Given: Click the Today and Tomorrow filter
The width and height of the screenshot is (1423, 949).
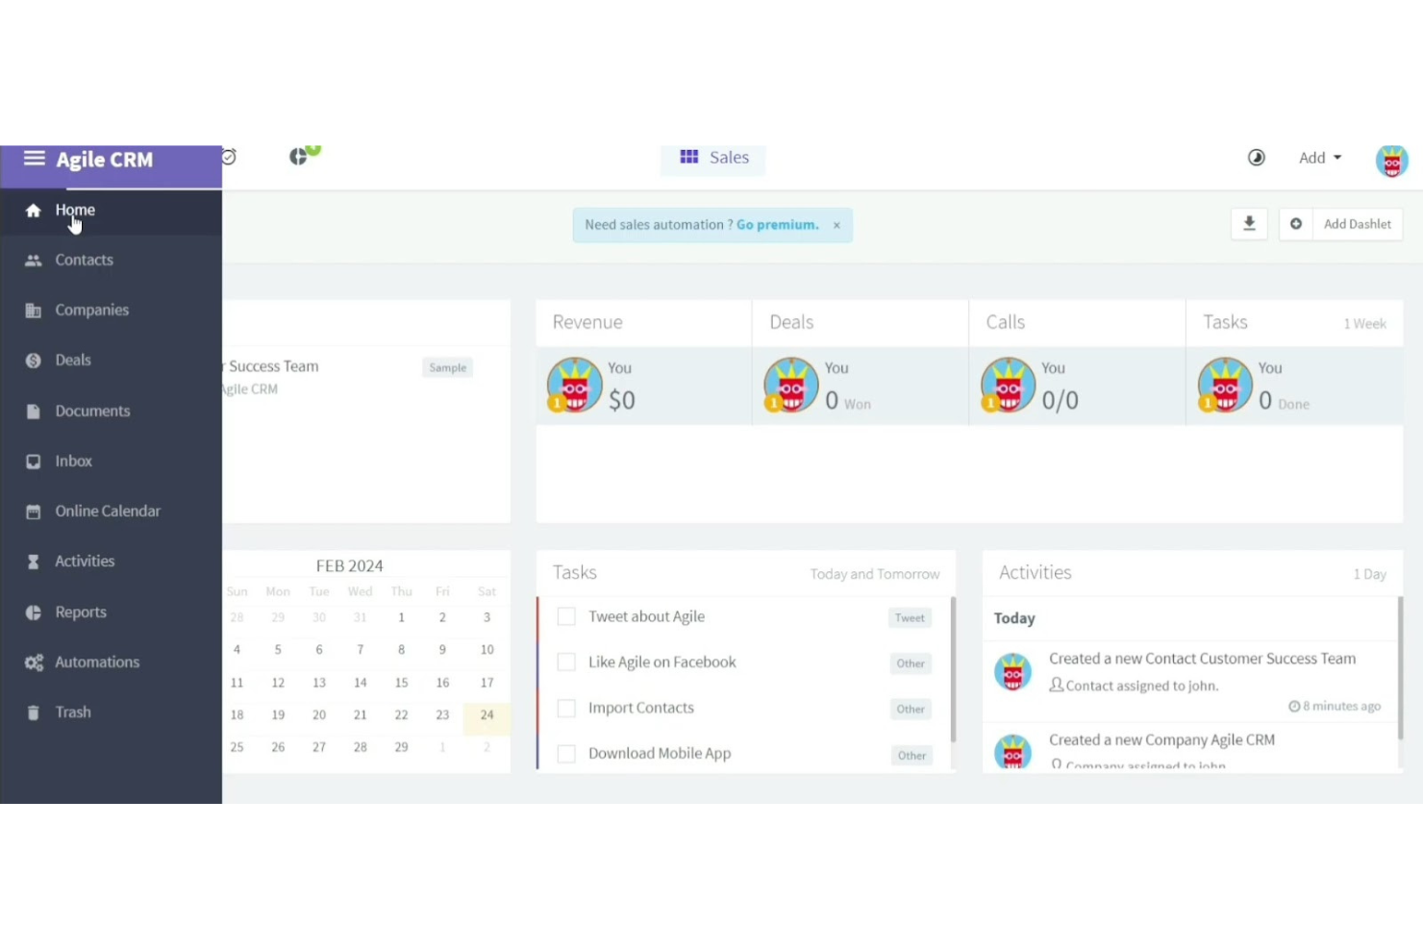Looking at the screenshot, I should coord(875,574).
